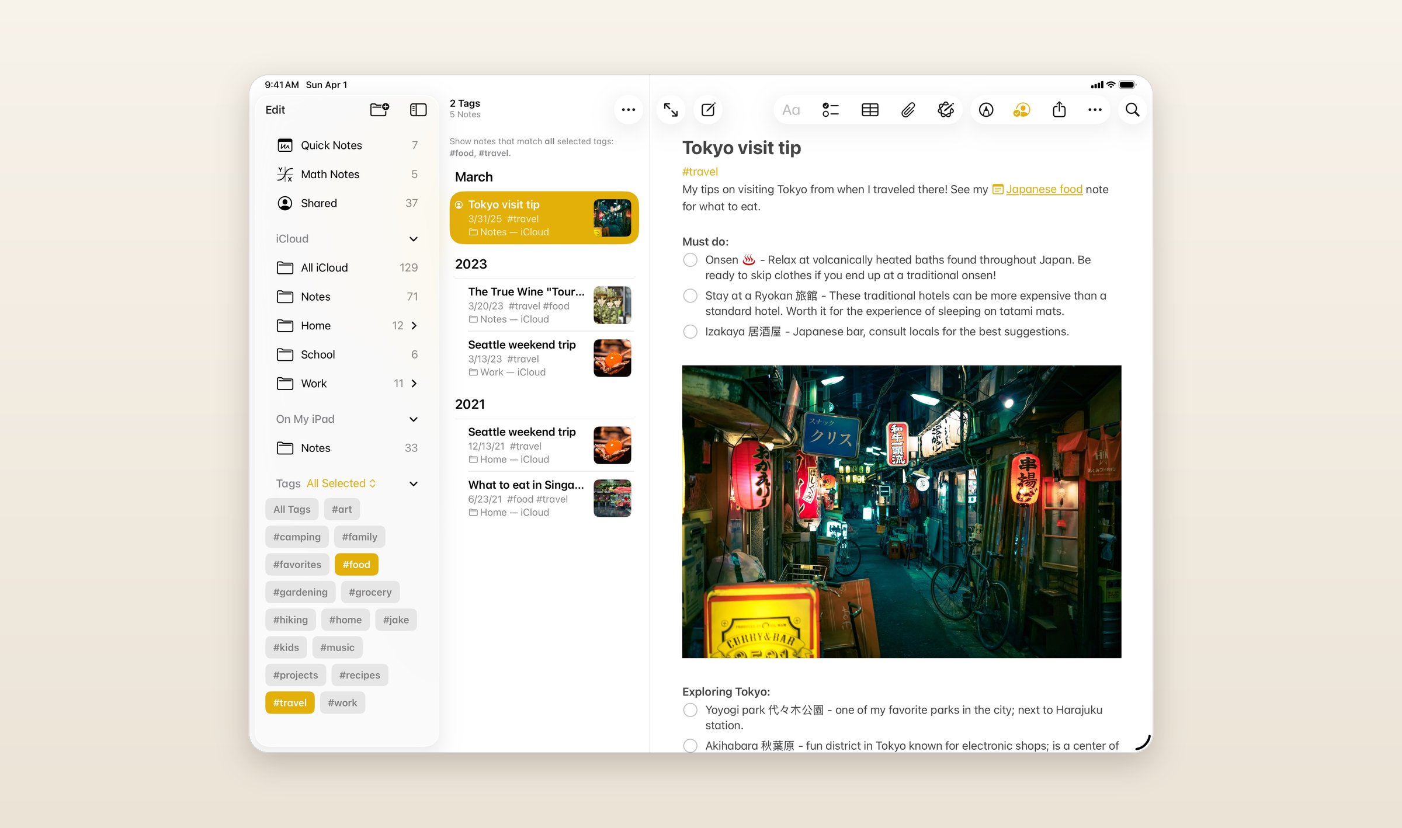Check the Akihabara checklist circle
The image size is (1402, 828).
click(x=690, y=746)
